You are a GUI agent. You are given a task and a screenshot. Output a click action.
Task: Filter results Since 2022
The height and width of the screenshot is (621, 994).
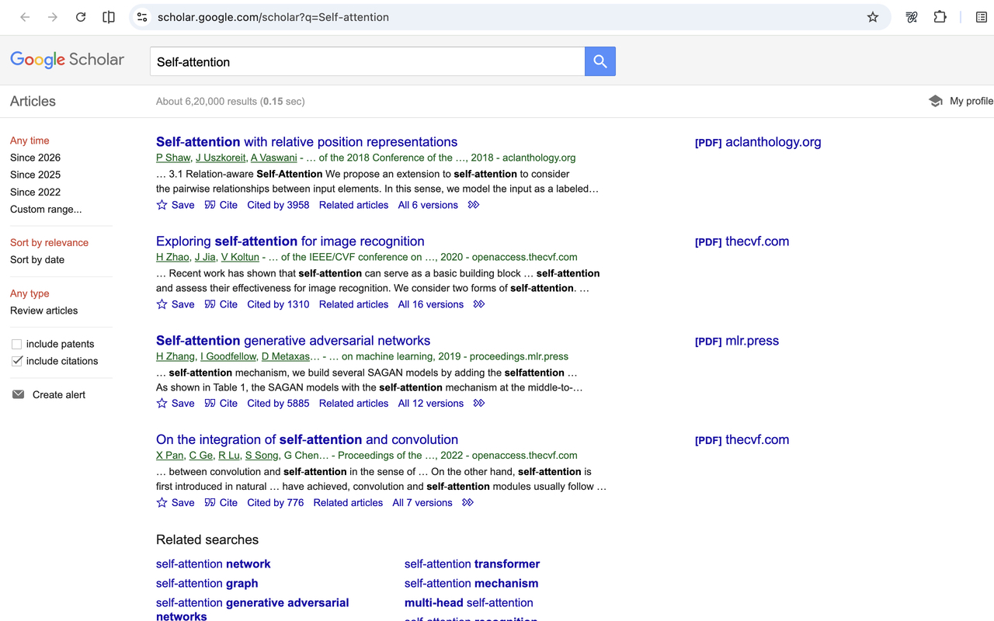[x=35, y=192]
